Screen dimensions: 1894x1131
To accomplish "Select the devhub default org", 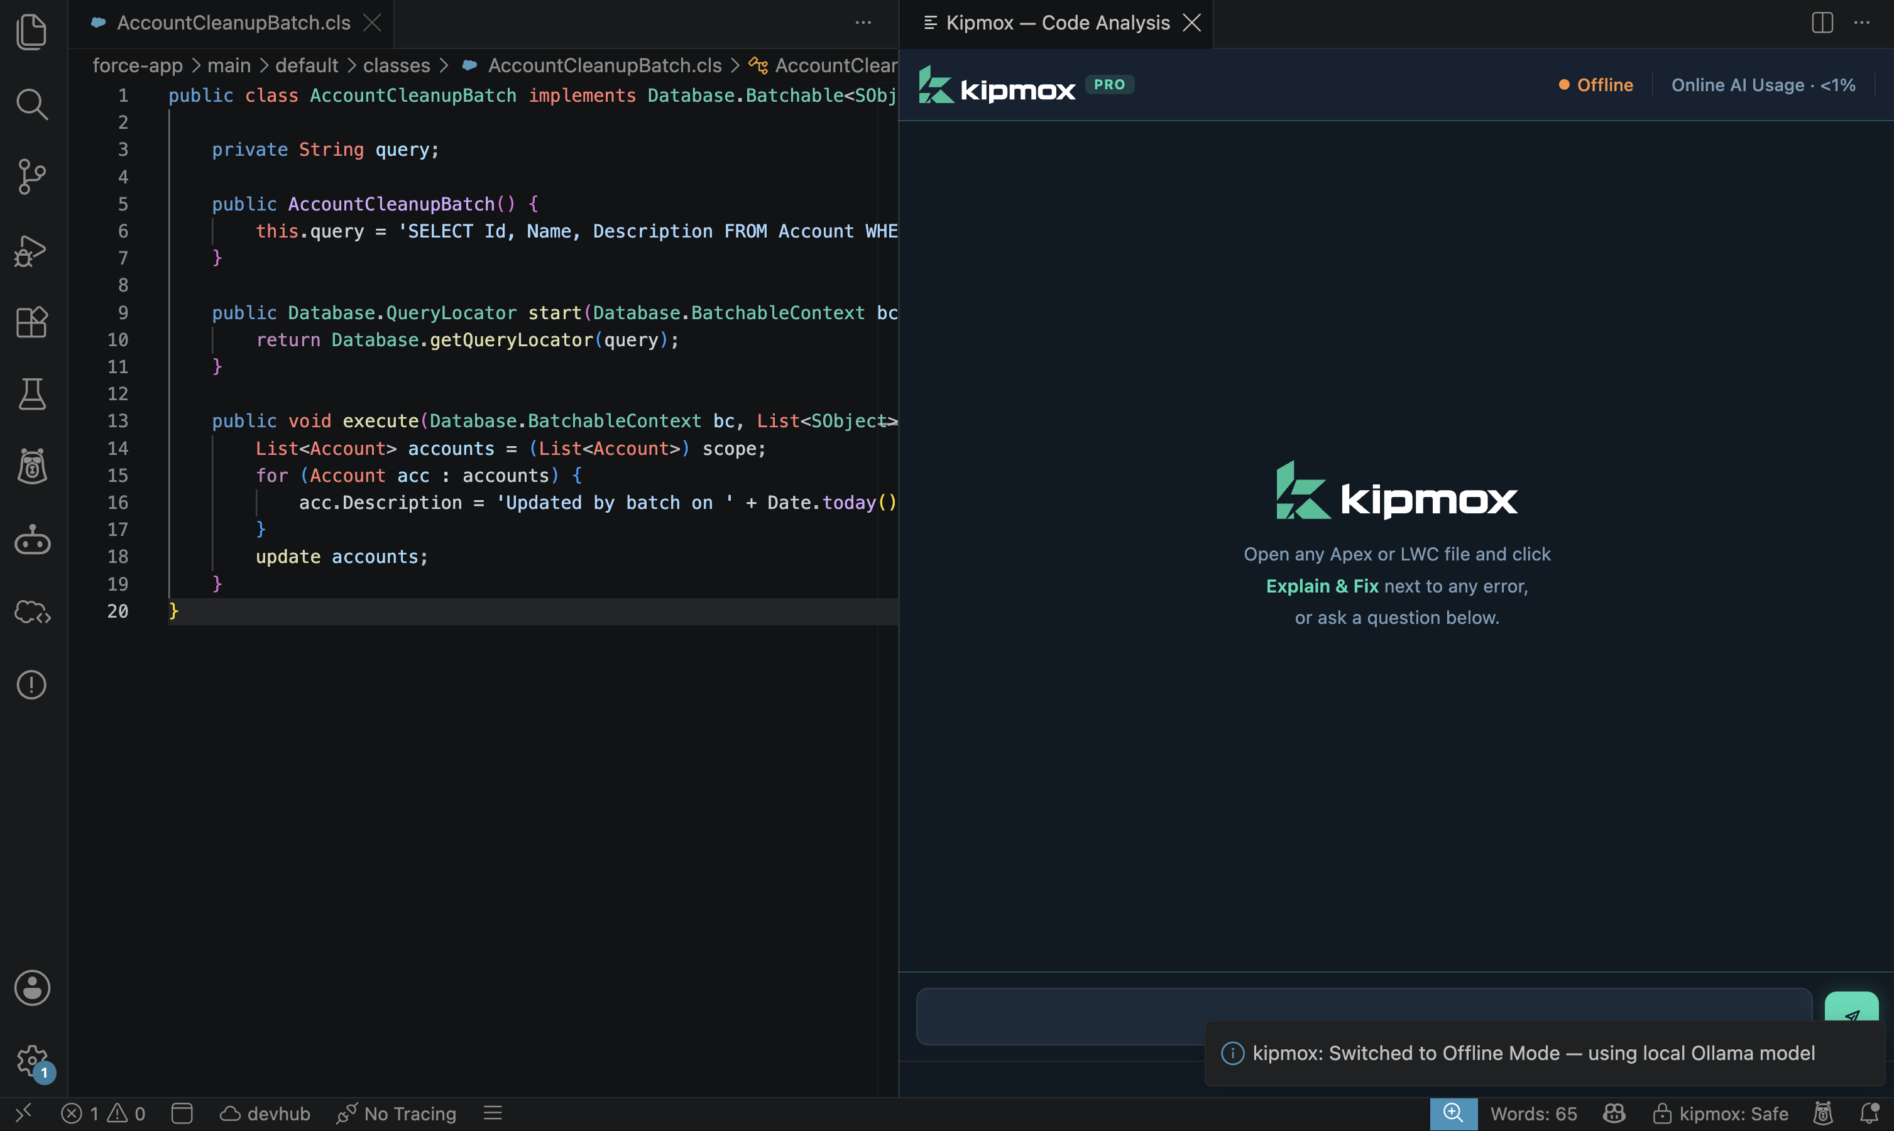I will coord(265,1113).
